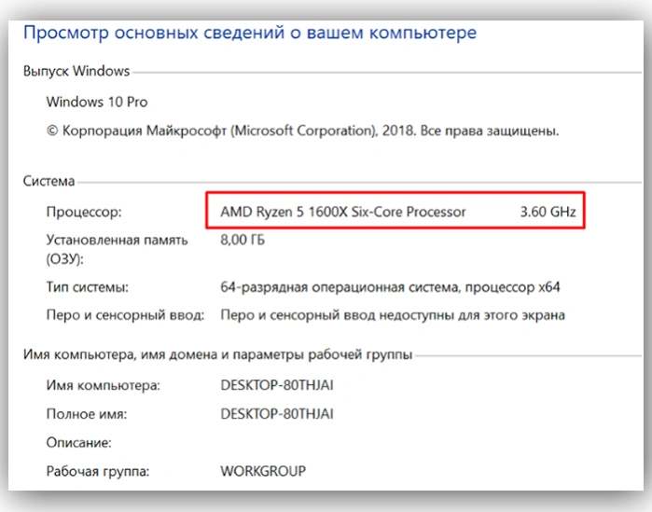Select the Microsoft Corporation 2018 copyright line
652x512 pixels.
[x=303, y=131]
